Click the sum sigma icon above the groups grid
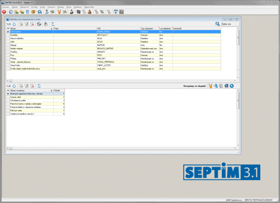 [53, 24]
